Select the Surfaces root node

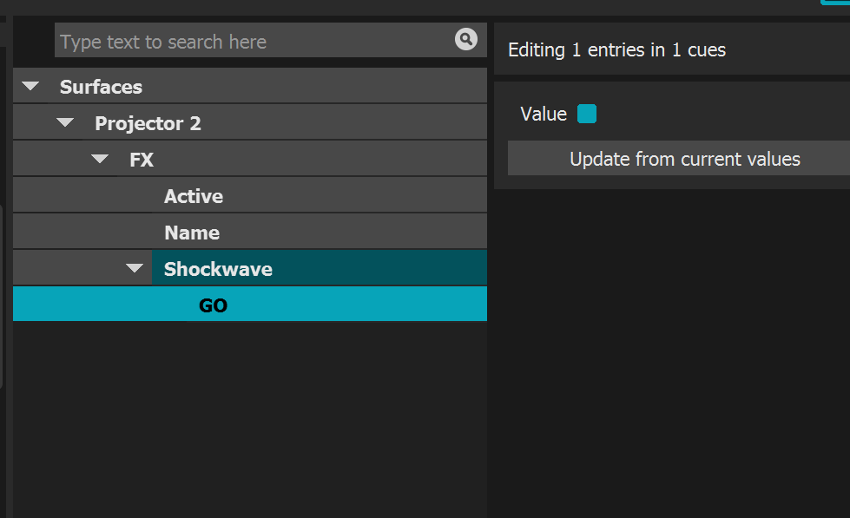click(x=100, y=86)
